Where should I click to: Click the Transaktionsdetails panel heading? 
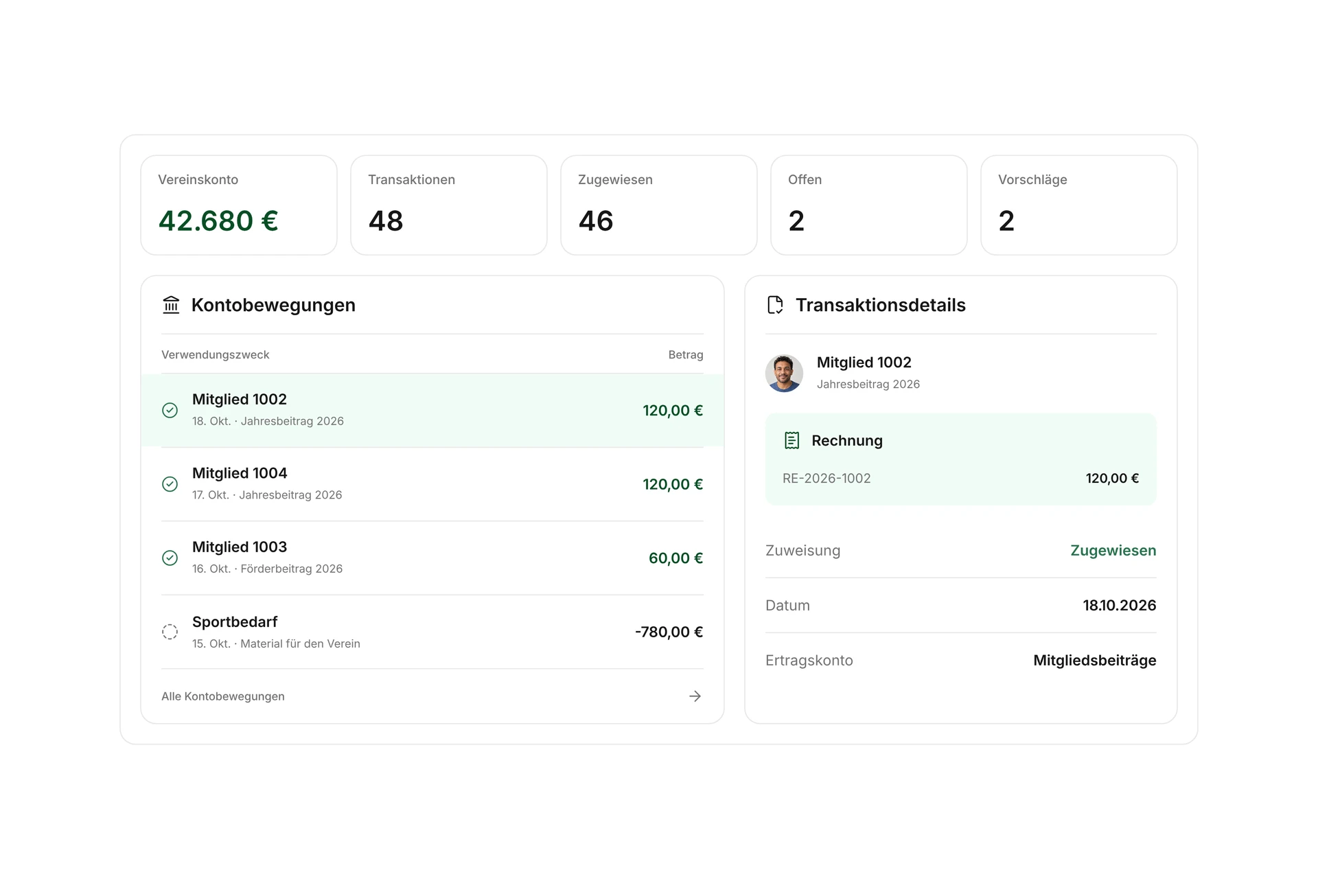click(881, 305)
